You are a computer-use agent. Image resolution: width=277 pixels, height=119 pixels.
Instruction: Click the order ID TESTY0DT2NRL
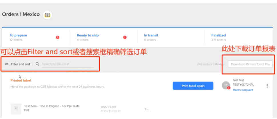click(243, 85)
